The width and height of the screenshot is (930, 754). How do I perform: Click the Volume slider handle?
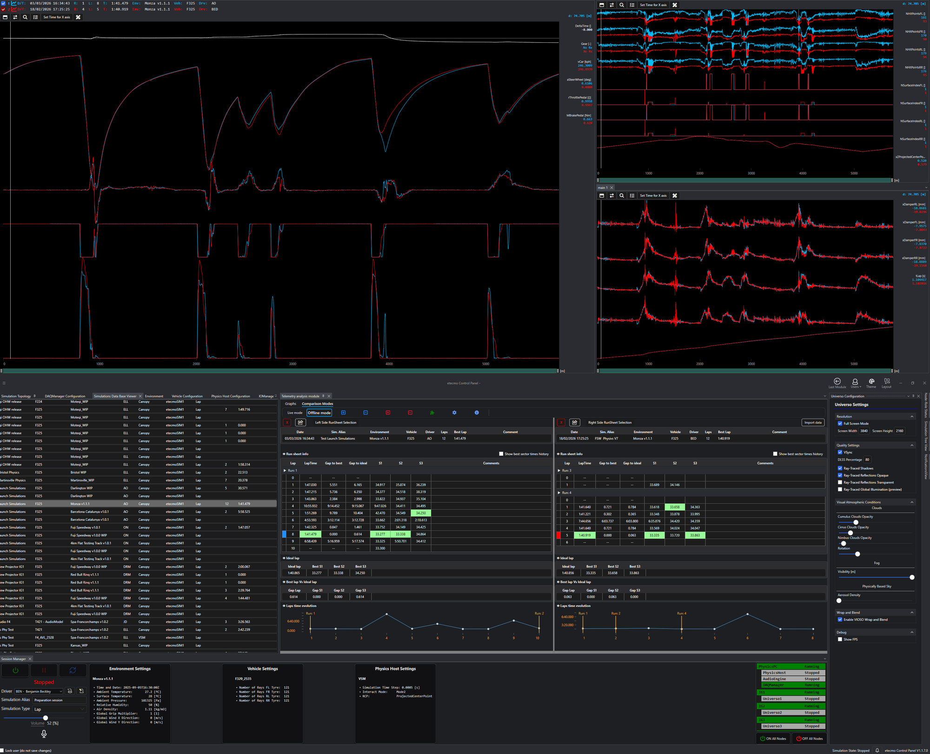(46, 718)
